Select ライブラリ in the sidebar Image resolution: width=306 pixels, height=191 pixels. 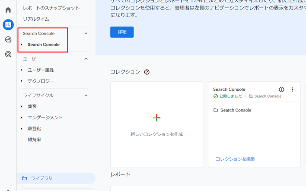click(56, 178)
